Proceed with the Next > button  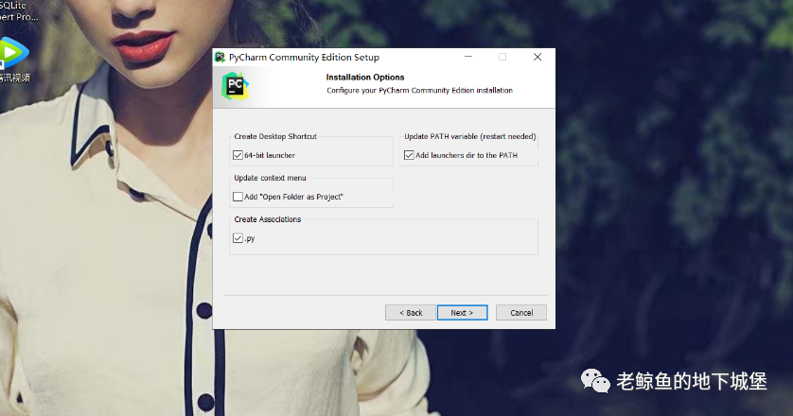462,313
